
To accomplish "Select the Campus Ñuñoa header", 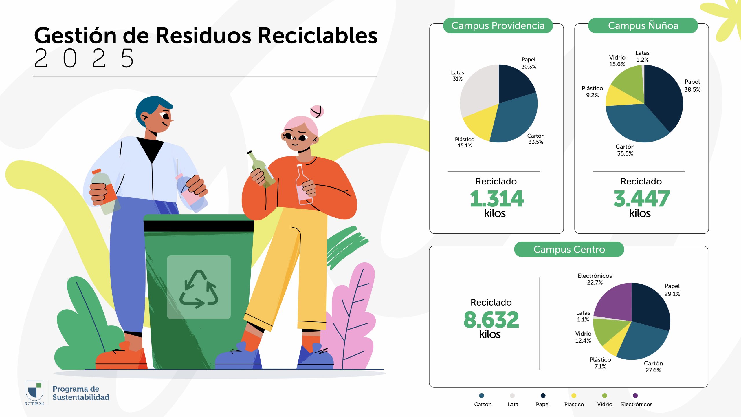I will coord(643,25).
